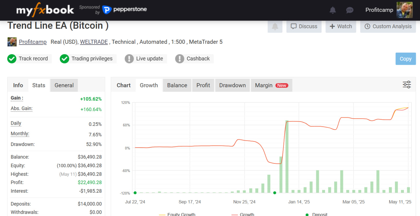Open the Profitcamp author link
Image resolution: width=420 pixels, height=216 pixels.
(x=33, y=42)
